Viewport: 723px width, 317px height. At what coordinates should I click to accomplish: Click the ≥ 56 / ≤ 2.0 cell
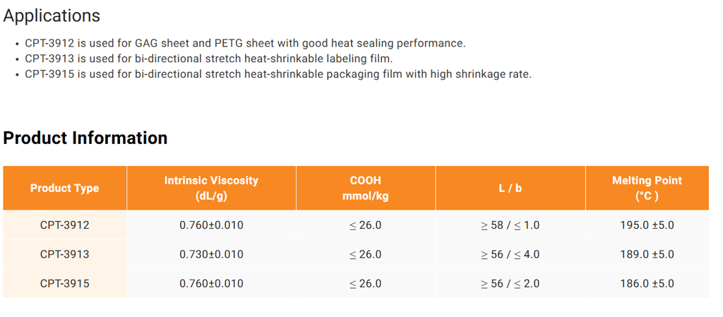coord(510,283)
